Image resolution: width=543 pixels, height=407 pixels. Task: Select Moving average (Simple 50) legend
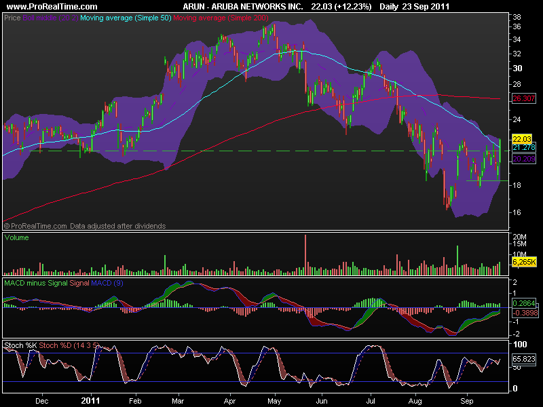pos(126,18)
